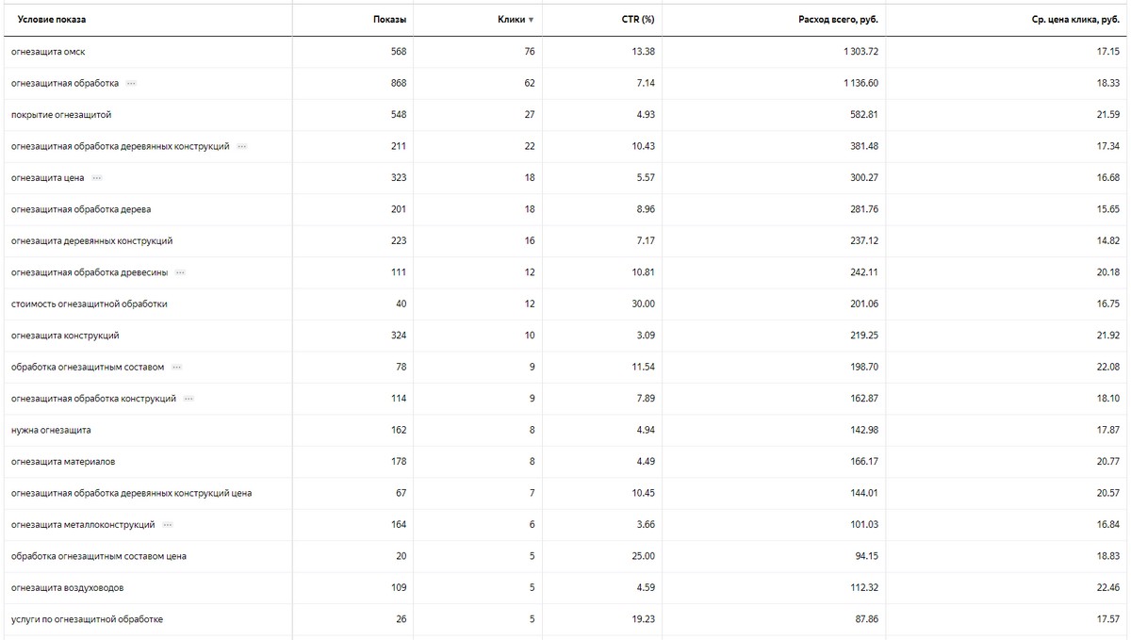Click the ellipsis icon next to "огнезащита цена"

click(97, 178)
